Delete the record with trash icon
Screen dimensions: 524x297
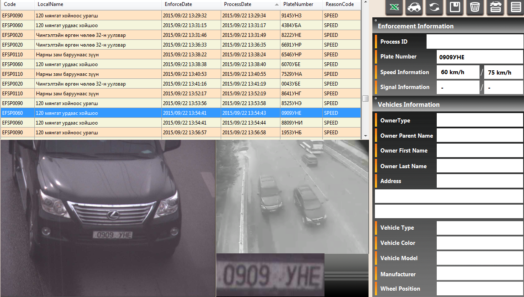(x=475, y=7)
